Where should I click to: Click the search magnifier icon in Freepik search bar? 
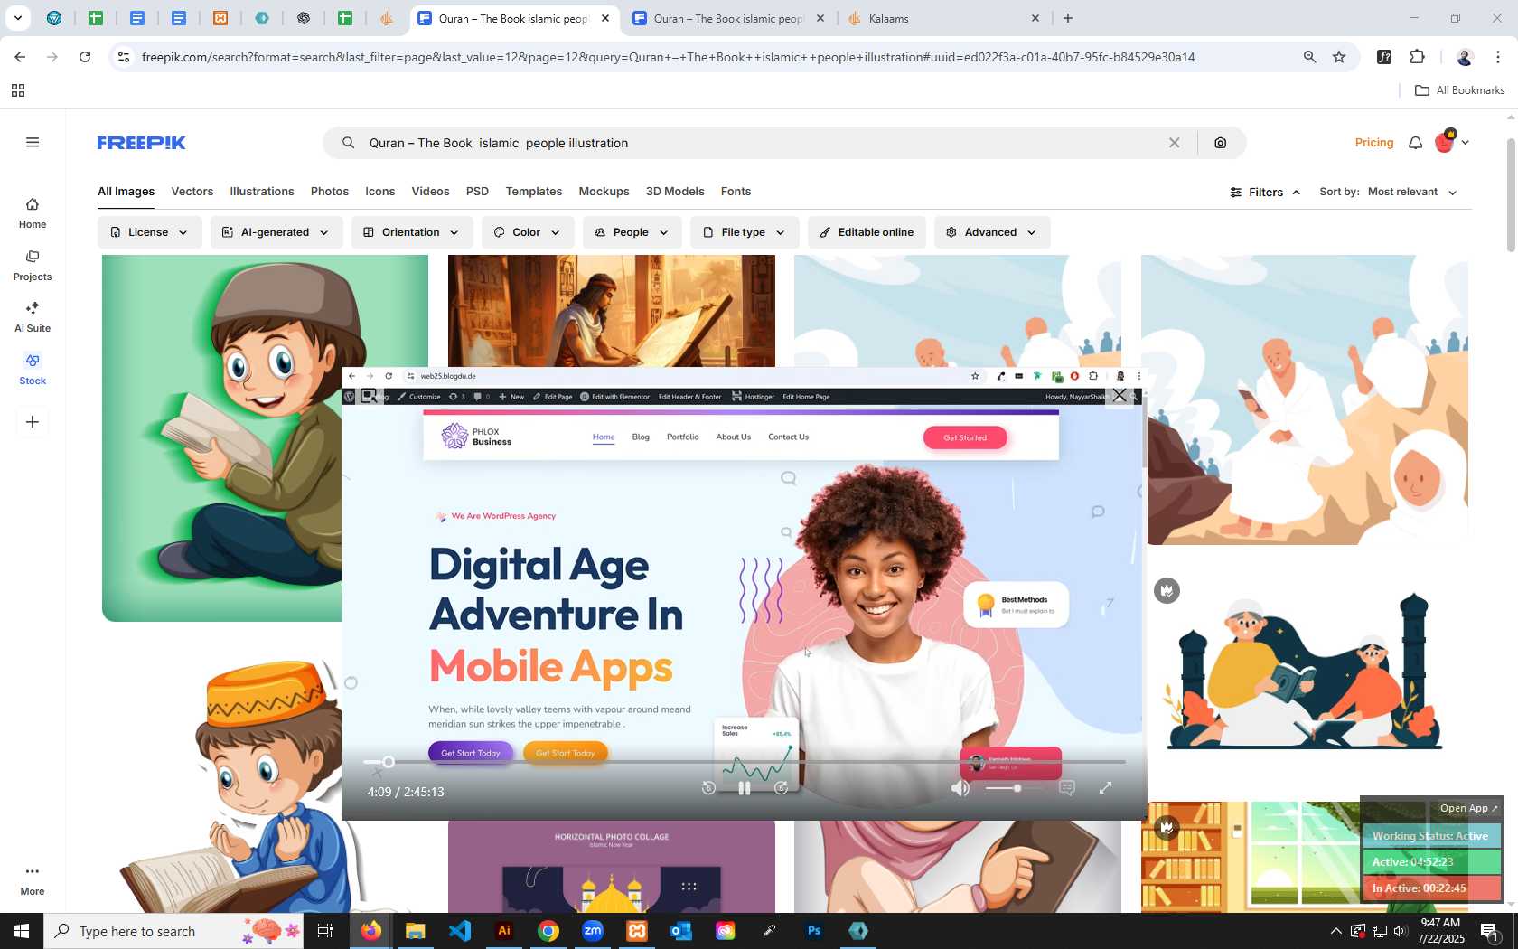(x=348, y=143)
